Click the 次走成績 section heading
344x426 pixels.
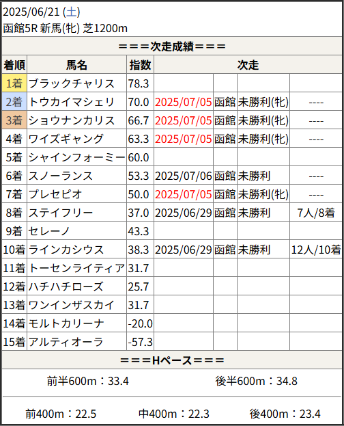click(x=172, y=46)
